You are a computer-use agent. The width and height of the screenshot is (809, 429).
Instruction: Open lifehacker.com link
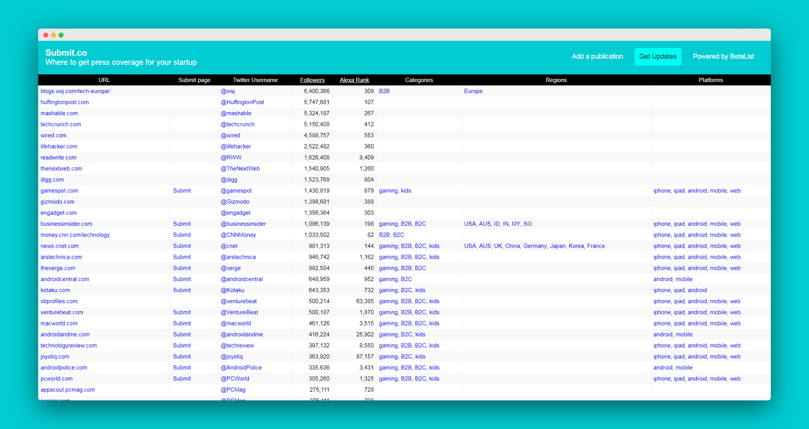(x=59, y=147)
